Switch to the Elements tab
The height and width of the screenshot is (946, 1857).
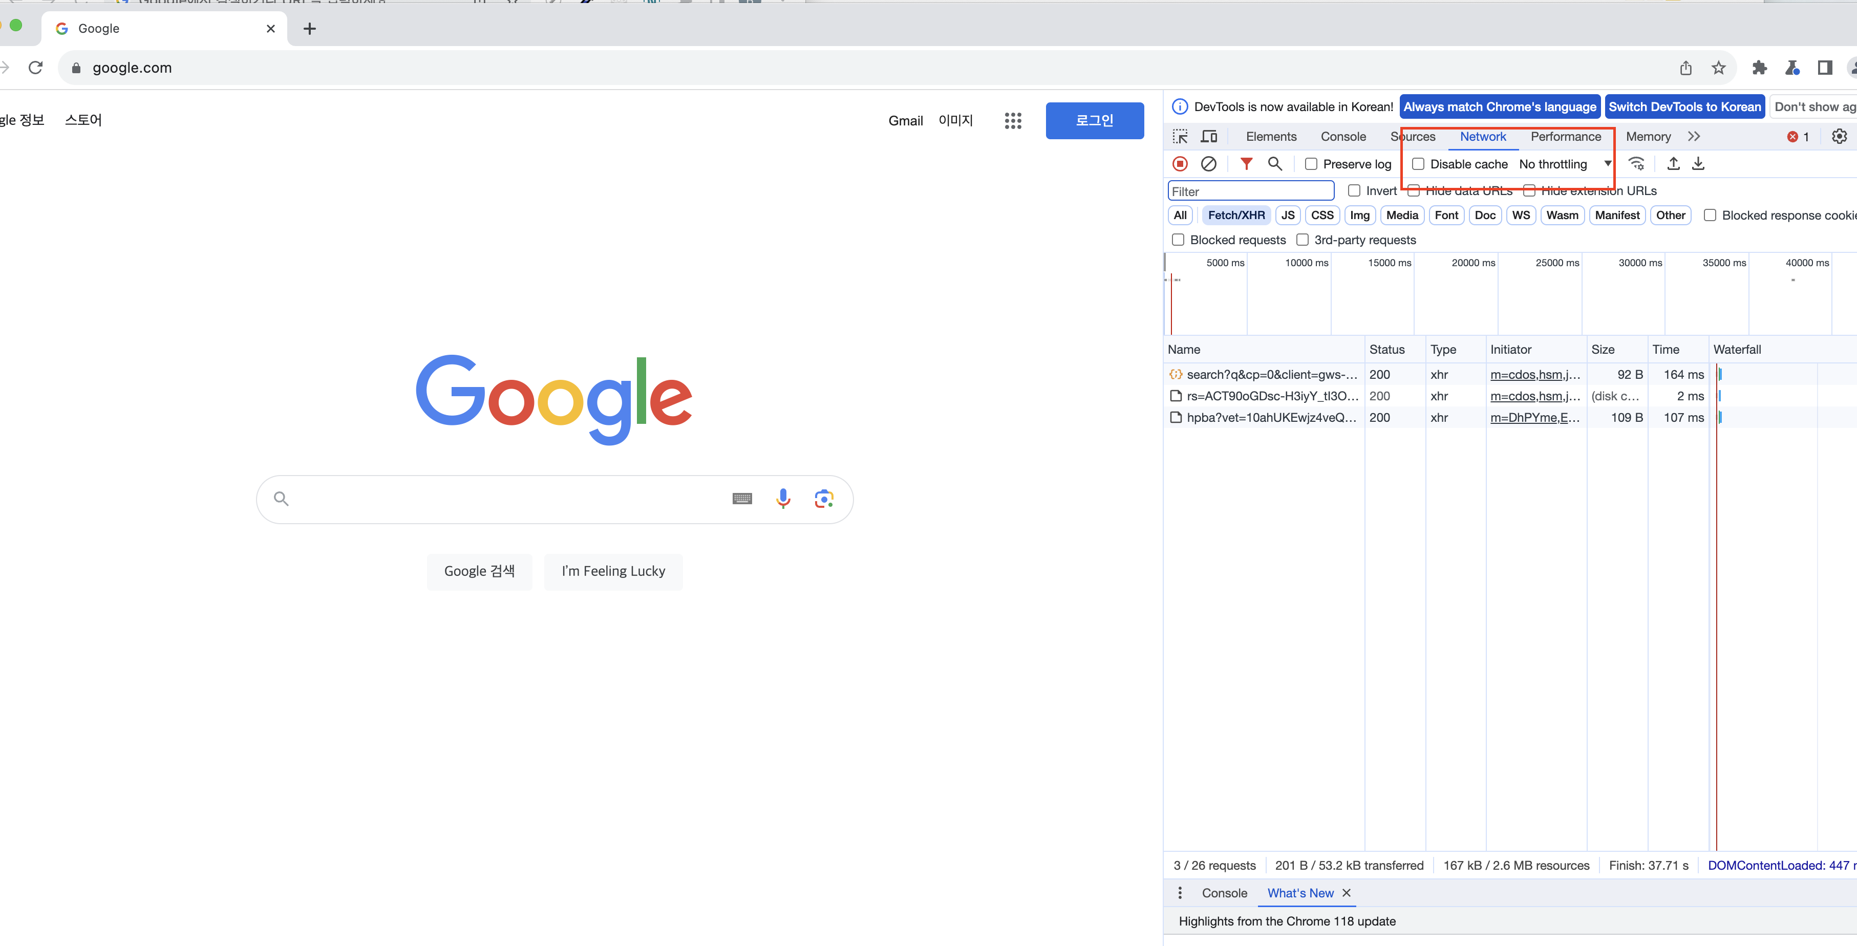click(1271, 137)
